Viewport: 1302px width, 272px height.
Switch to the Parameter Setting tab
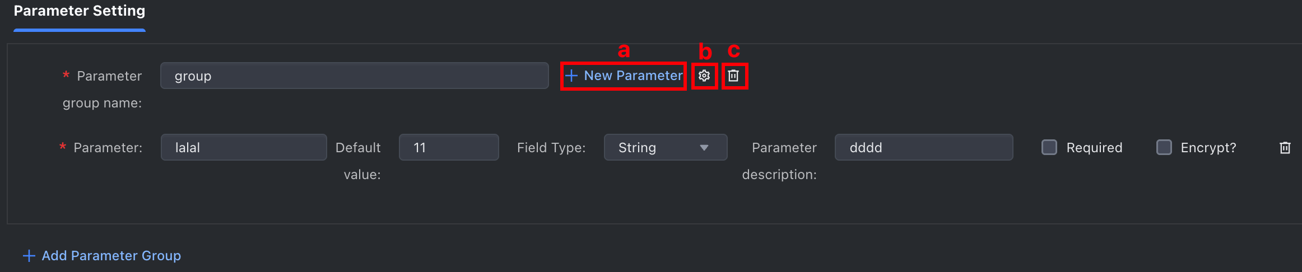(80, 11)
